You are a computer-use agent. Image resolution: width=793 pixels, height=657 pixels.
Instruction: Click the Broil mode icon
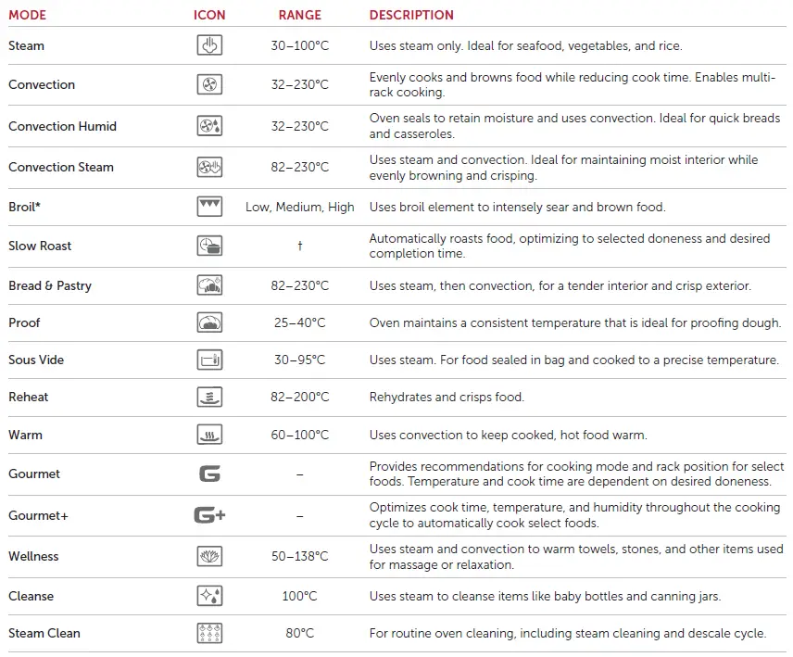(x=209, y=207)
